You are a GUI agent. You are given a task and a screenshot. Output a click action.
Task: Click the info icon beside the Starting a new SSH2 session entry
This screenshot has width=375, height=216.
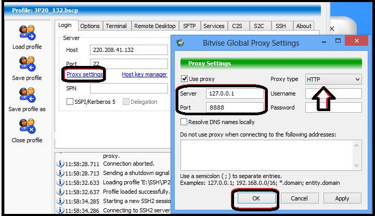(60, 201)
